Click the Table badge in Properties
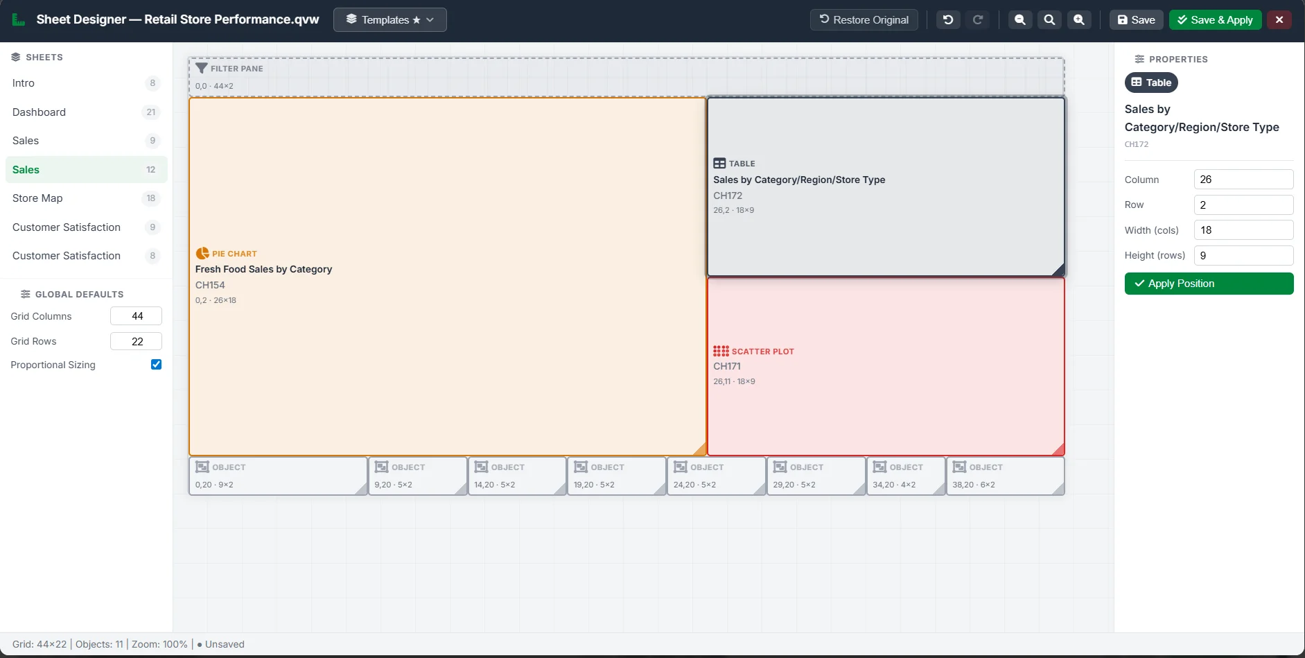Image resolution: width=1305 pixels, height=658 pixels. tap(1150, 83)
